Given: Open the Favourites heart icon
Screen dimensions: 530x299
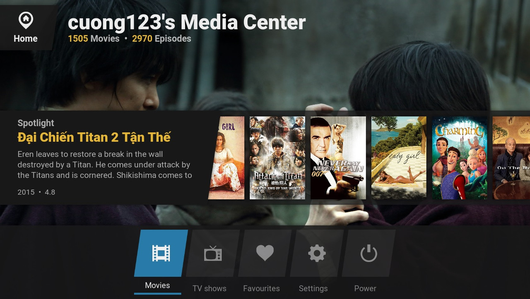Looking at the screenshot, I should click(x=265, y=253).
